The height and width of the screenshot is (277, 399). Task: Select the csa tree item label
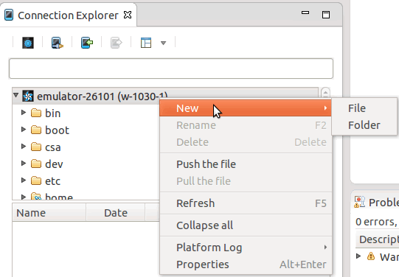(x=53, y=147)
